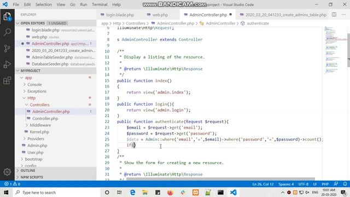Switch to Visual Studio Code taskbar icon
The height and width of the screenshot is (197, 350).
tap(234, 192)
